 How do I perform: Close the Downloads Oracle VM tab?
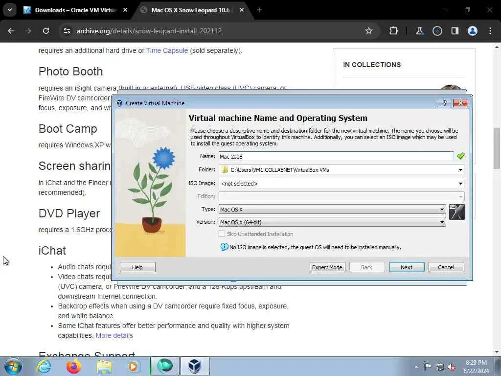tap(125, 10)
